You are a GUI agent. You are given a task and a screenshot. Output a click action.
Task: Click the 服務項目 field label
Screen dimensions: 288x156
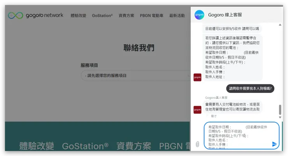coord(89,65)
